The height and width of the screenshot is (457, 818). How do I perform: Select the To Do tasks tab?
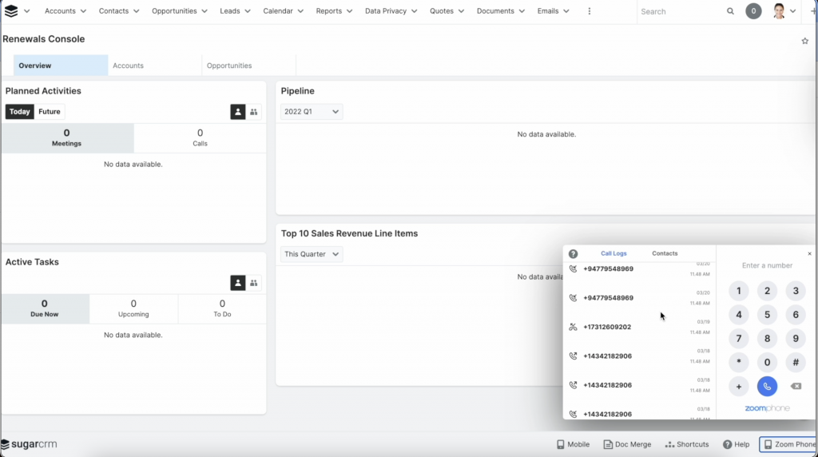coord(222,308)
